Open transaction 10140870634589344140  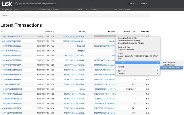coord(12,89)
